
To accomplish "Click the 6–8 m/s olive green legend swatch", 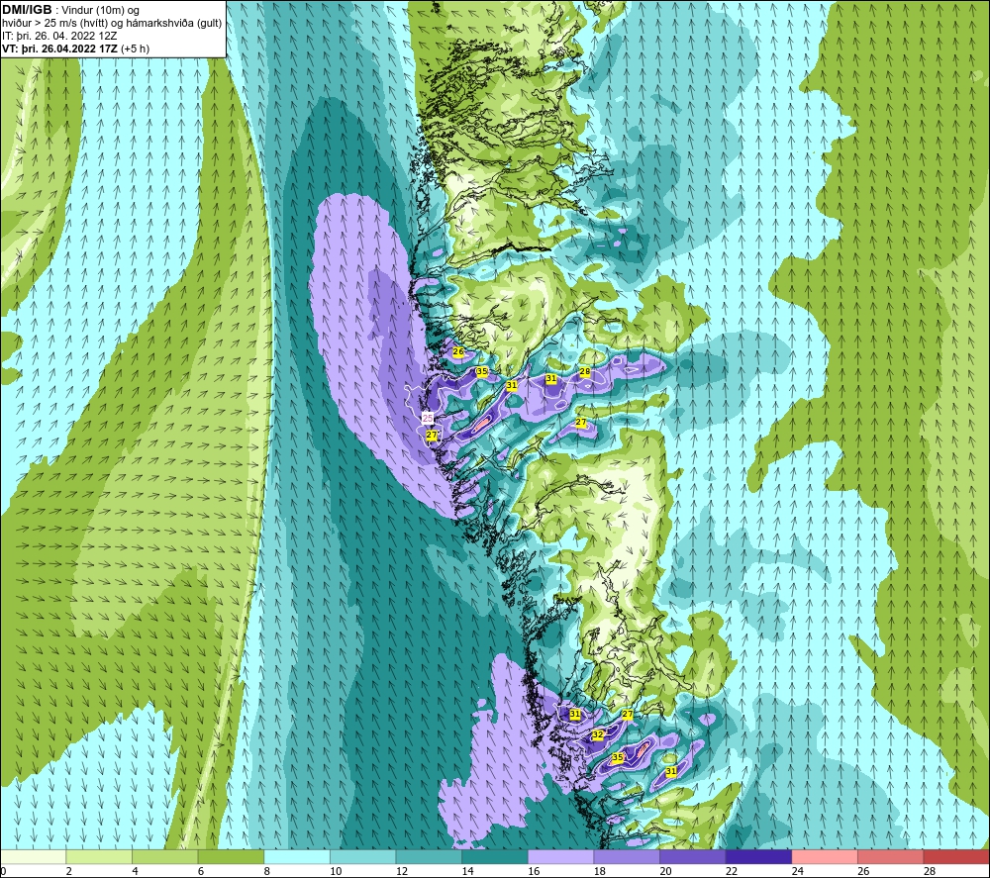I will coord(231,856).
